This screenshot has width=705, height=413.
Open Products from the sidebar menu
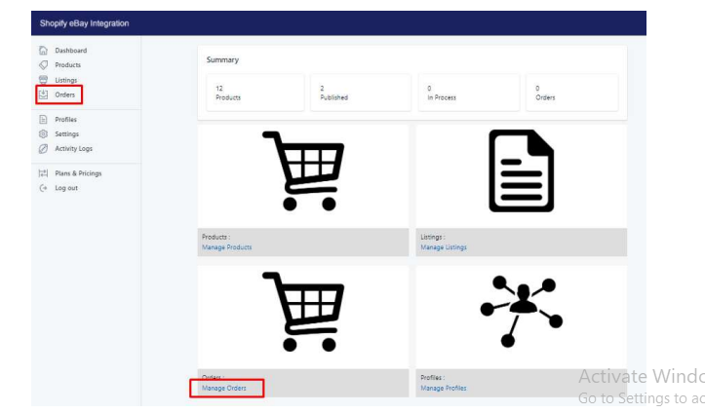tap(68, 65)
